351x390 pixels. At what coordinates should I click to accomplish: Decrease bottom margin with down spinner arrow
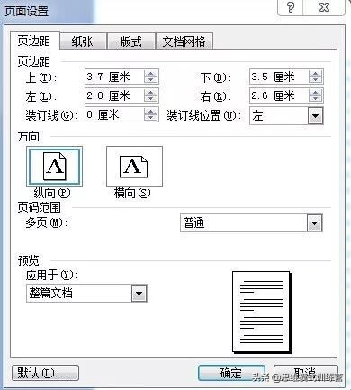[x=316, y=80]
